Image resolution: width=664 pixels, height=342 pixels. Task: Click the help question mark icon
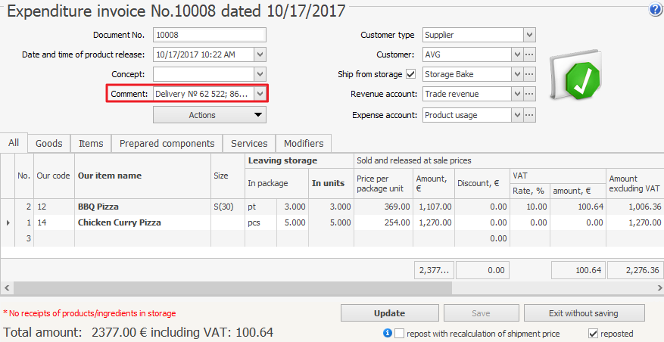point(655,10)
